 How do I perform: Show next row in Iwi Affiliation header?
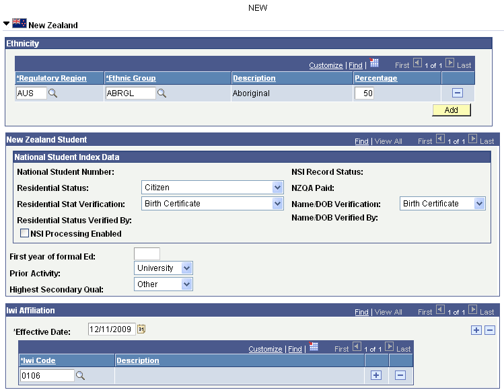(x=472, y=309)
